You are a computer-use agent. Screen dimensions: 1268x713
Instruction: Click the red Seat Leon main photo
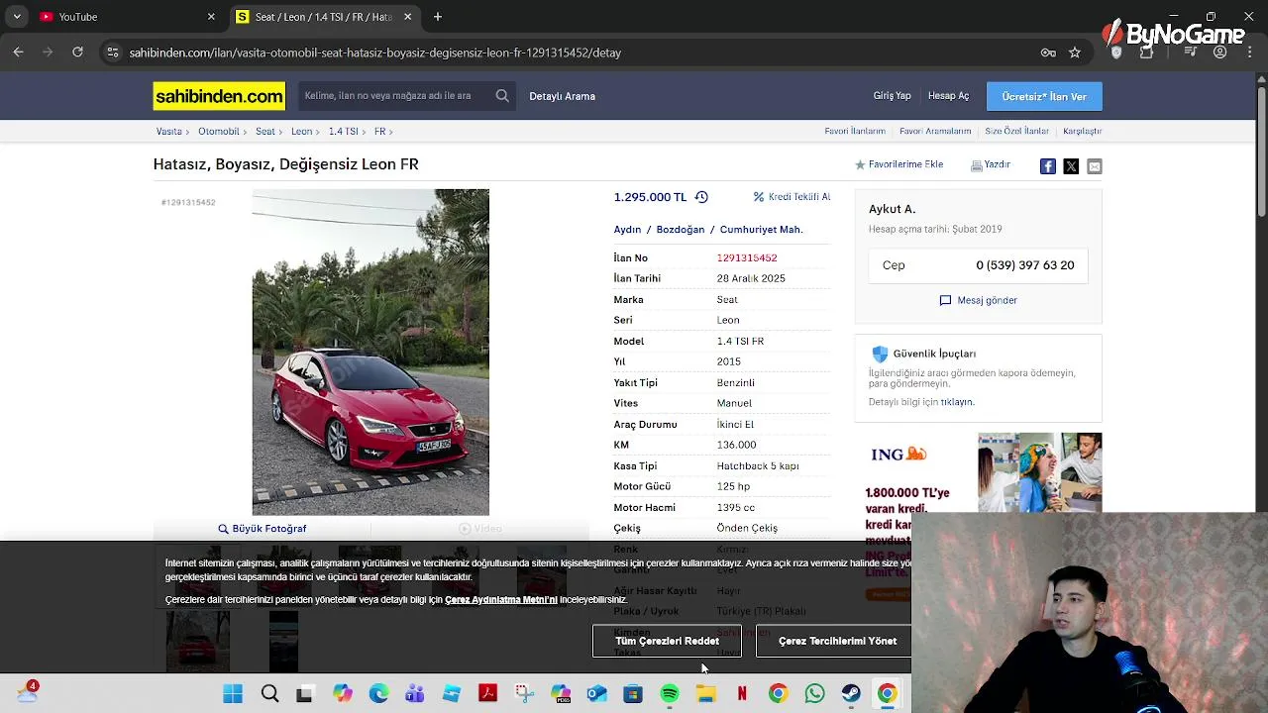coord(370,352)
